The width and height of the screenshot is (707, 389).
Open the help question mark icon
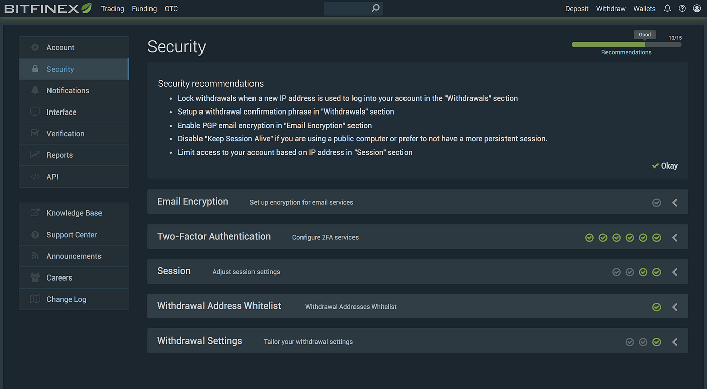click(x=682, y=9)
